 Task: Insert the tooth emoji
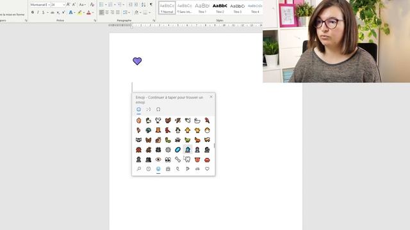click(x=188, y=159)
